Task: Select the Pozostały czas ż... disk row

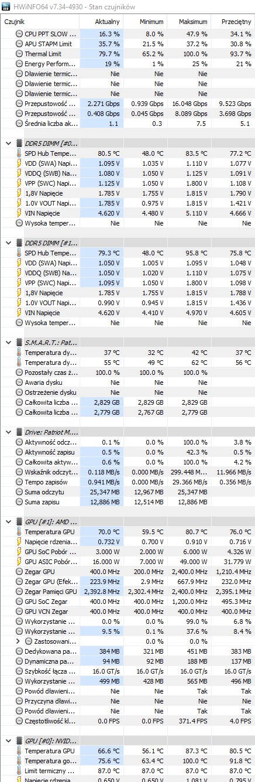Action: tap(127, 372)
